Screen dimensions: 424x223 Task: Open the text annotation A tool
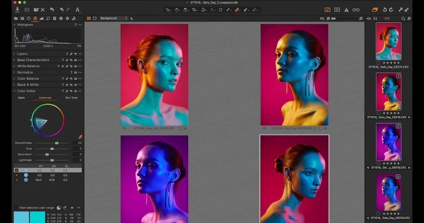(78, 10)
